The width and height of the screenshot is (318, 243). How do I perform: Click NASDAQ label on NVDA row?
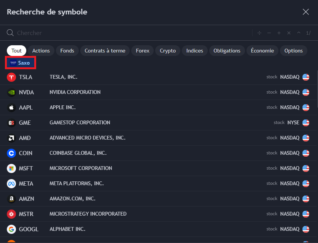click(289, 92)
